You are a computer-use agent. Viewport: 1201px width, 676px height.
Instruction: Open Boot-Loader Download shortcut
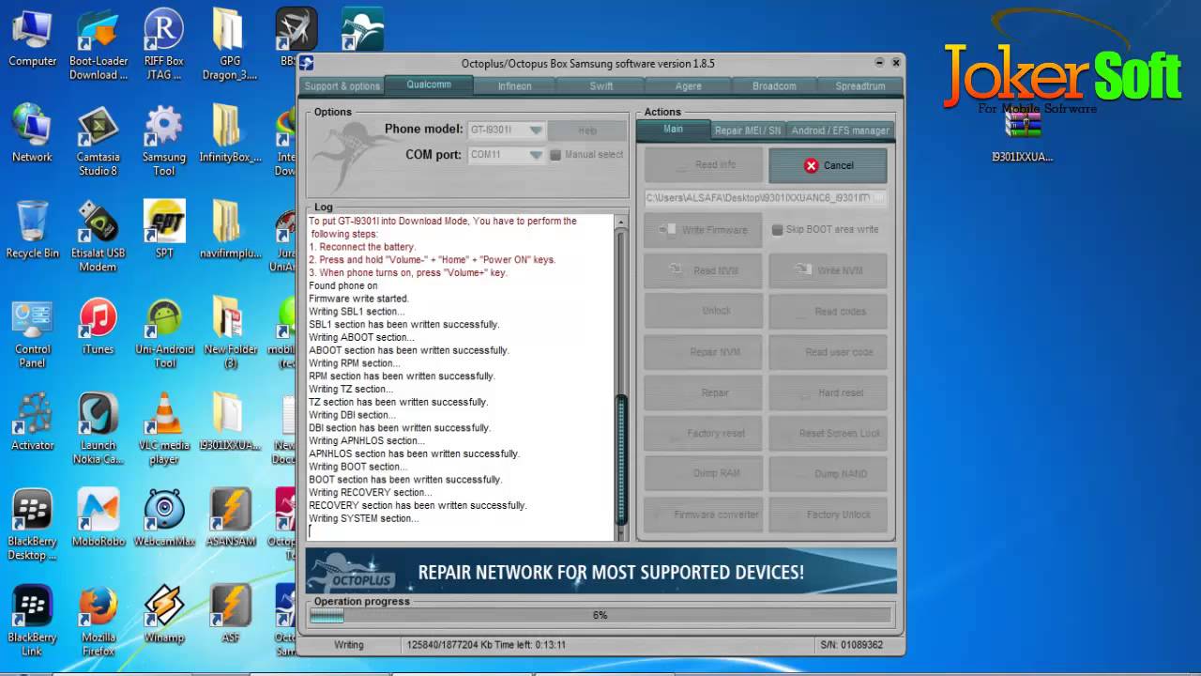(99, 45)
